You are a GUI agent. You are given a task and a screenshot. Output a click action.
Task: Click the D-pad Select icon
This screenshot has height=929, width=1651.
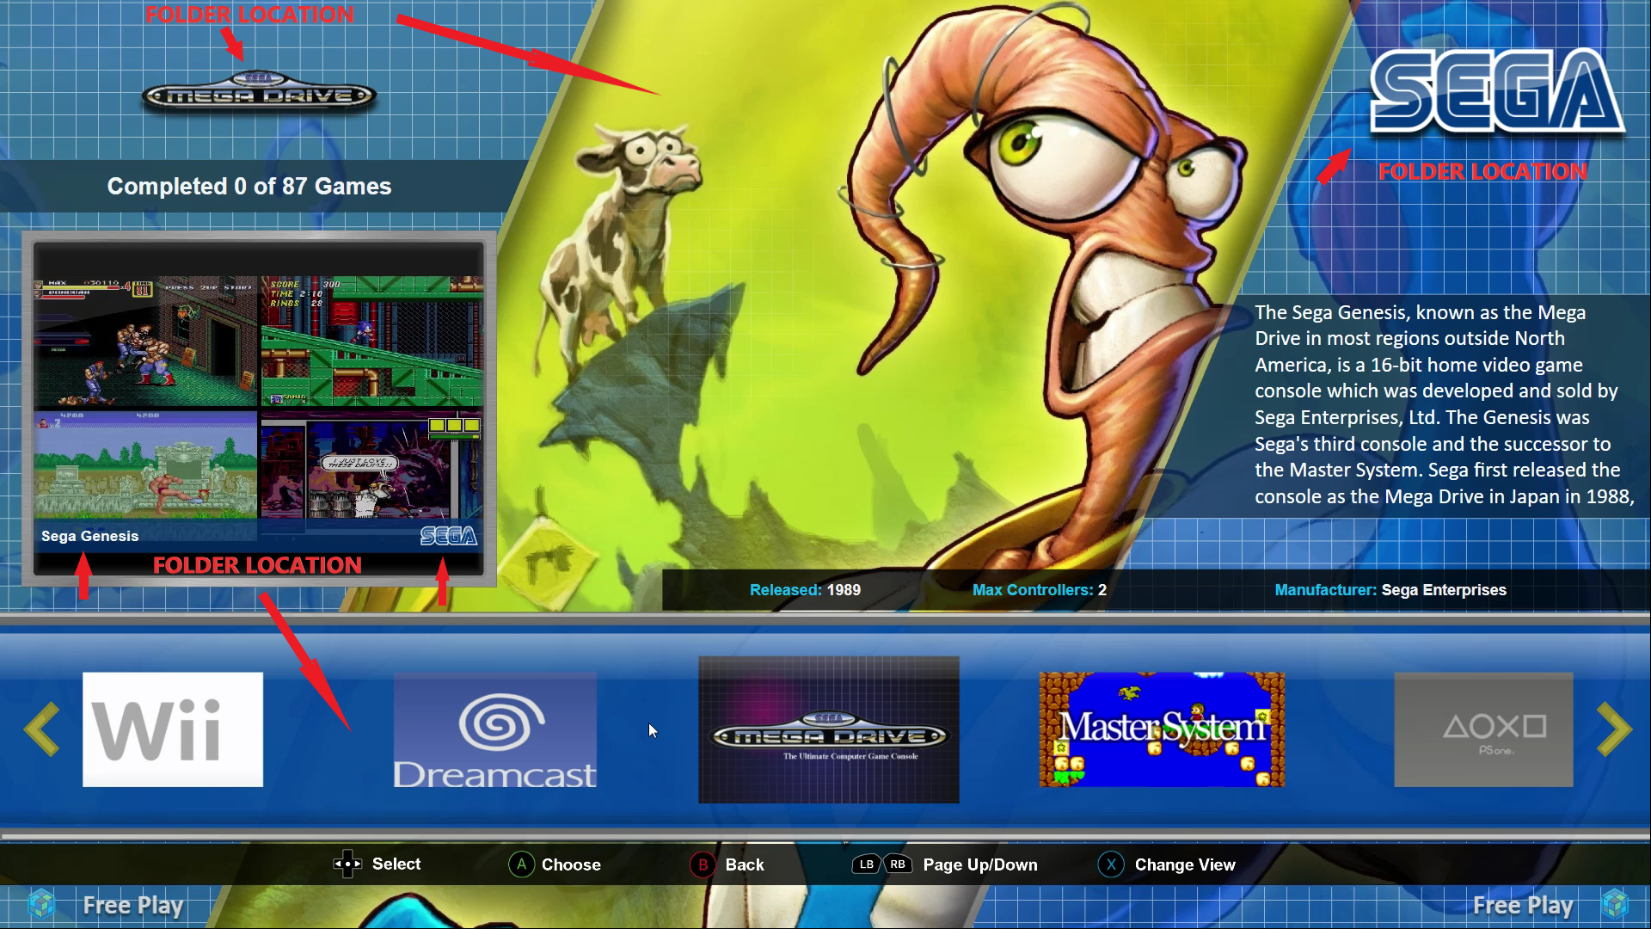(347, 864)
